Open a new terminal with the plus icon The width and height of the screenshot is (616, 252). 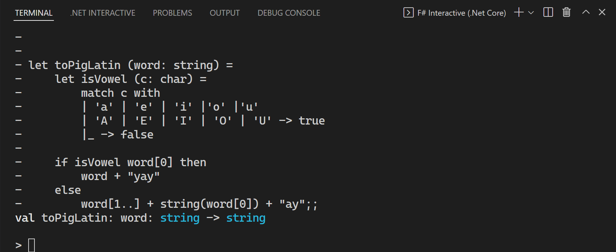pos(518,12)
